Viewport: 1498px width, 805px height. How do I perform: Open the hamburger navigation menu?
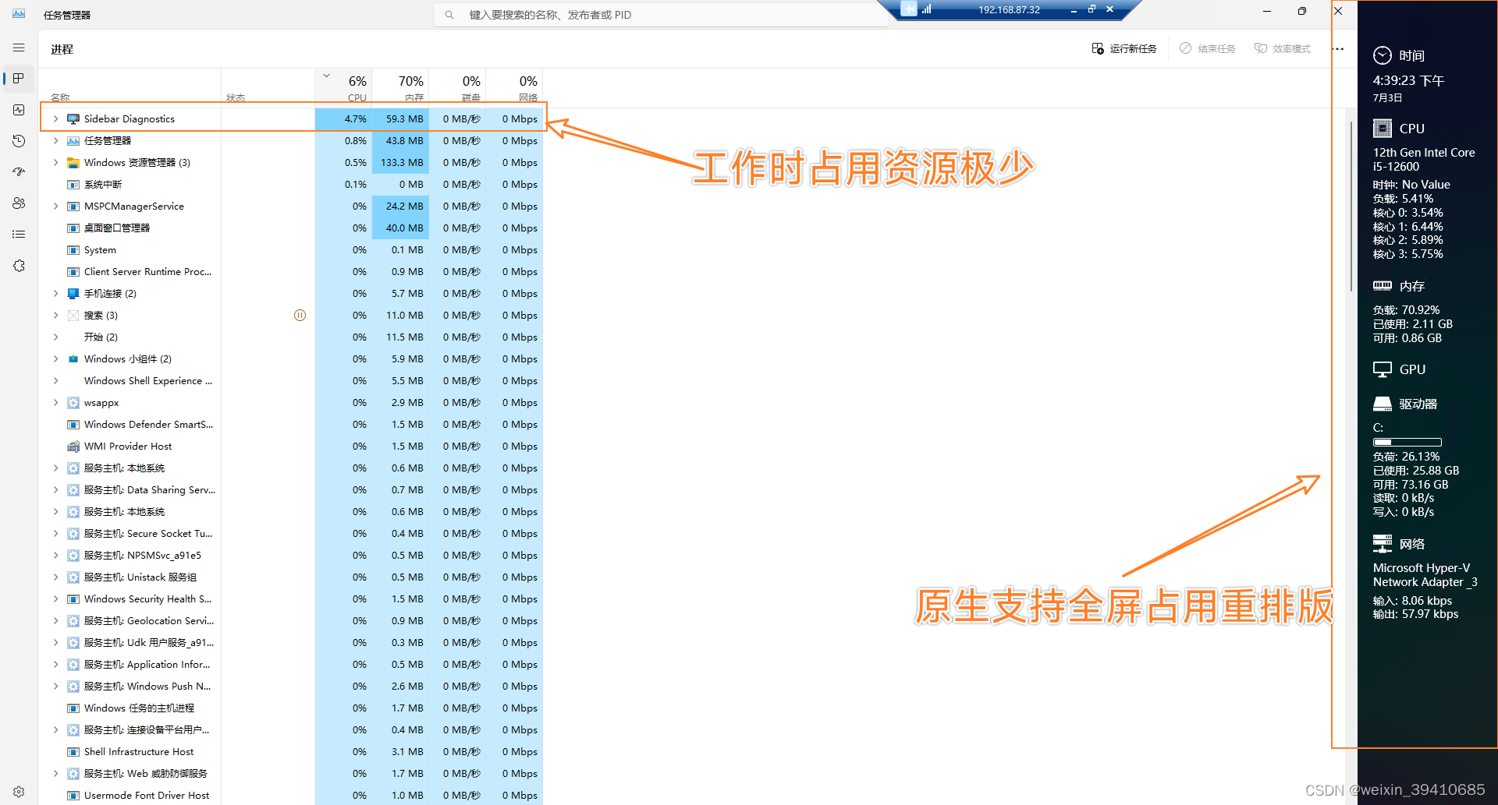pos(19,48)
